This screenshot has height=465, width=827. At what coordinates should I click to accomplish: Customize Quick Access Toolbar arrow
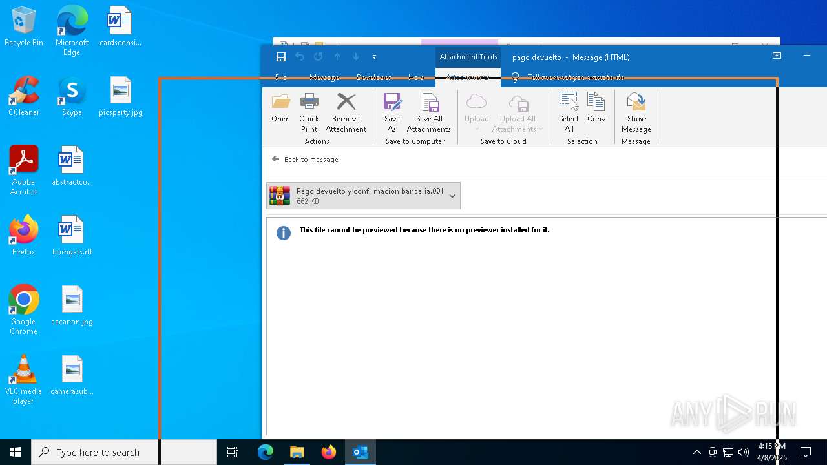(x=374, y=57)
